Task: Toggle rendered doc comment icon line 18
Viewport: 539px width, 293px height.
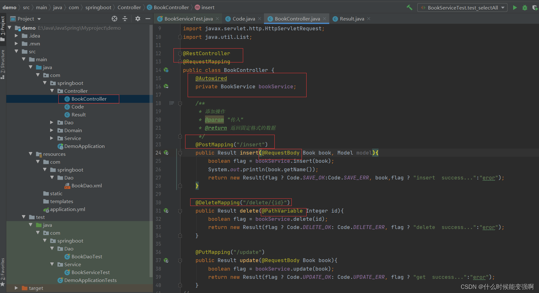Action: point(172,103)
